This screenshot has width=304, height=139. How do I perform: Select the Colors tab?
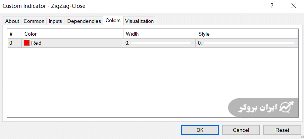[x=113, y=21]
